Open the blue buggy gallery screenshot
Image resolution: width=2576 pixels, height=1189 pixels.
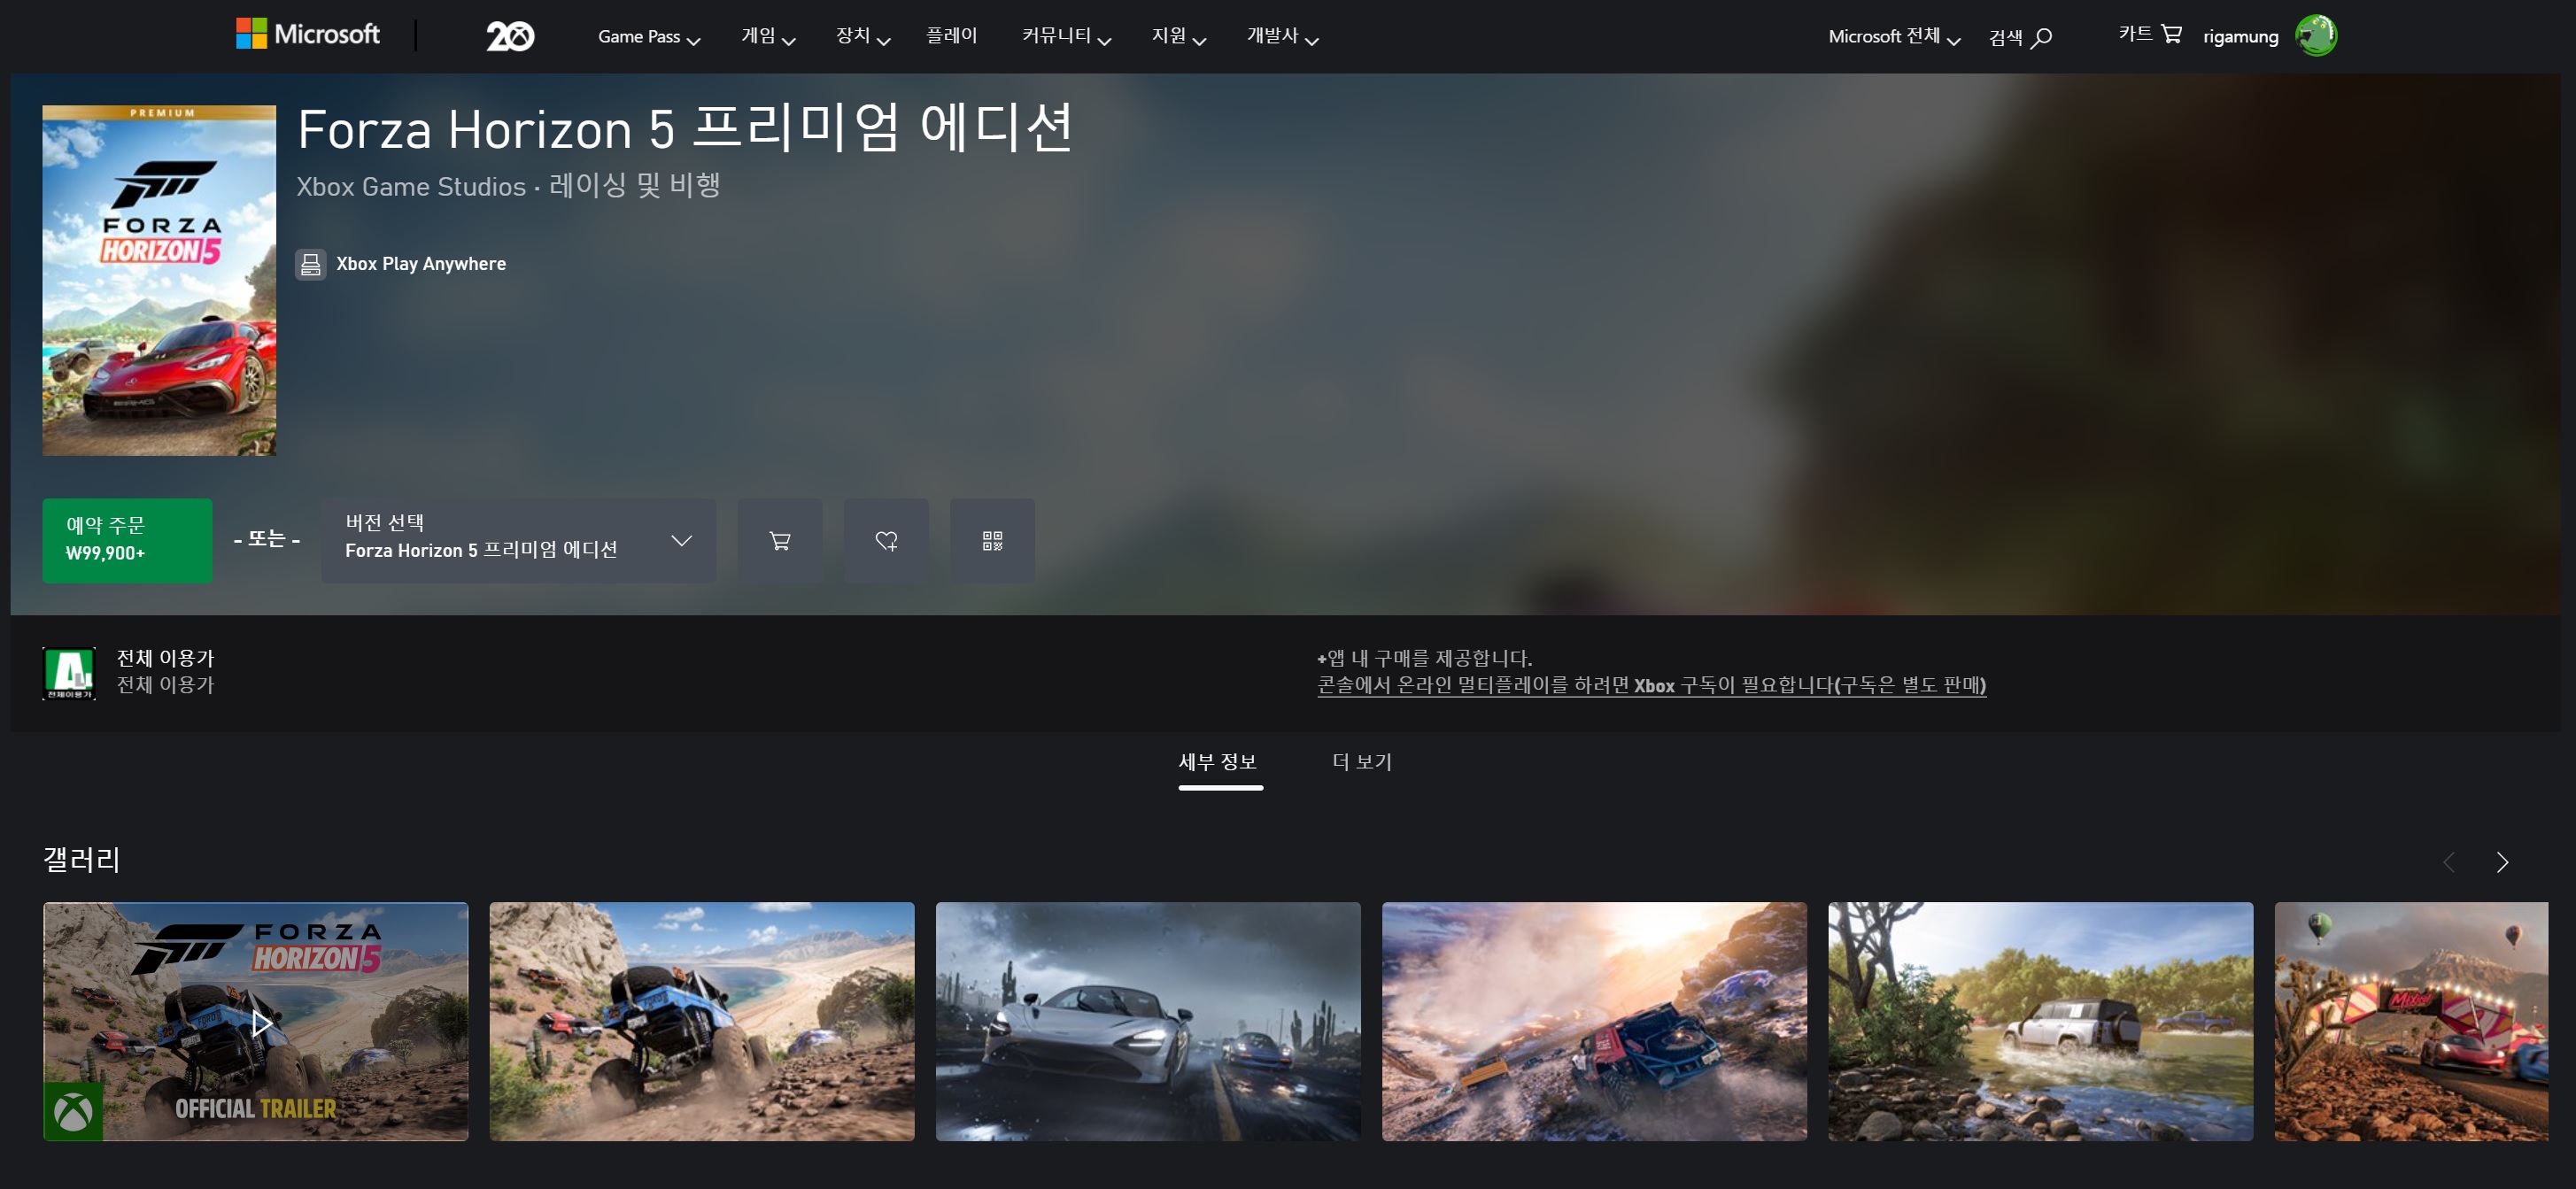pos(701,1021)
